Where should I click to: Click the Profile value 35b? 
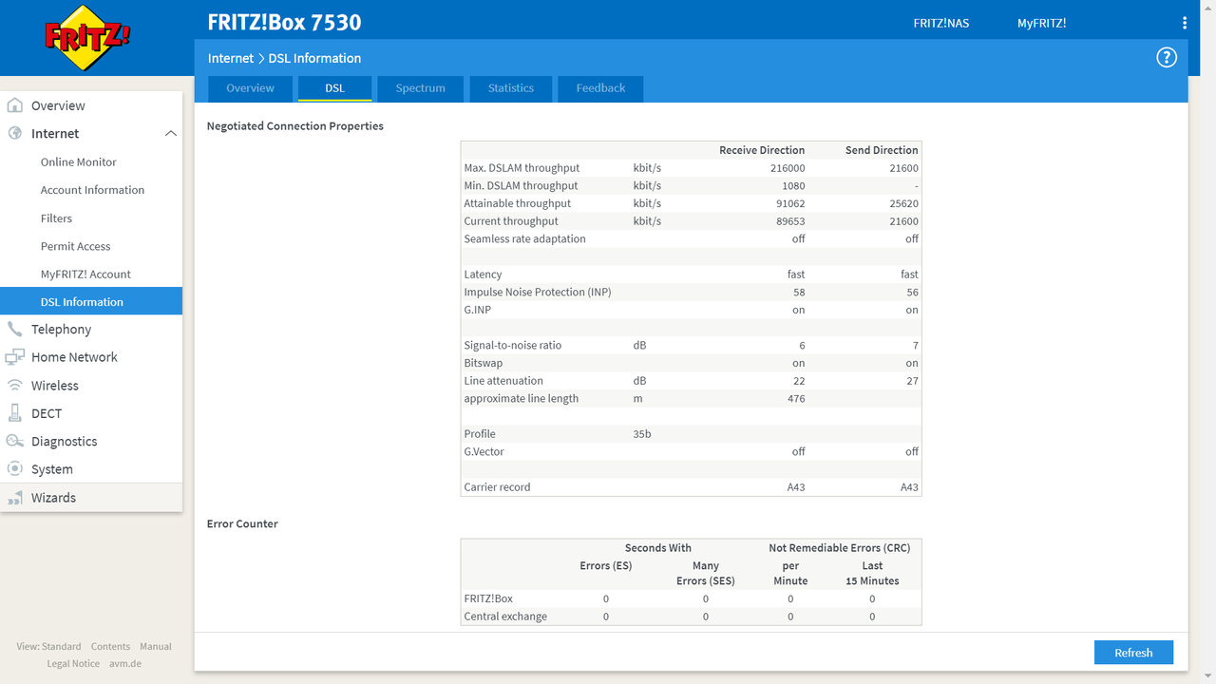642,434
